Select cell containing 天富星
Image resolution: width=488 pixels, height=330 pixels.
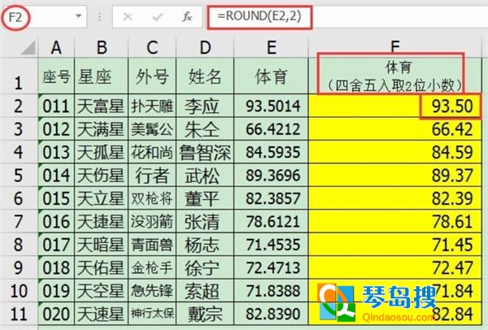(x=102, y=106)
